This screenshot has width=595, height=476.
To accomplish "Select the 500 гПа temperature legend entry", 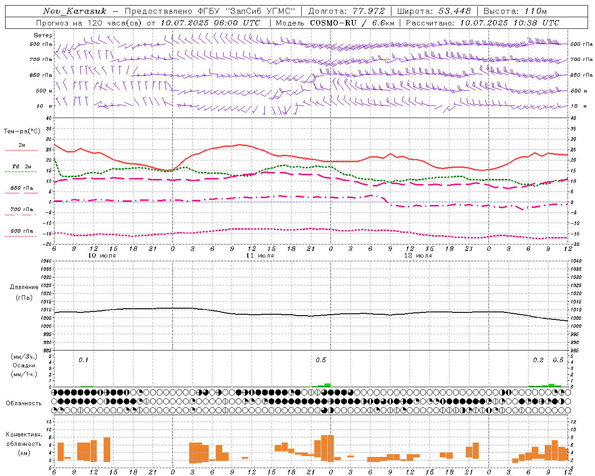I will coord(22,231).
